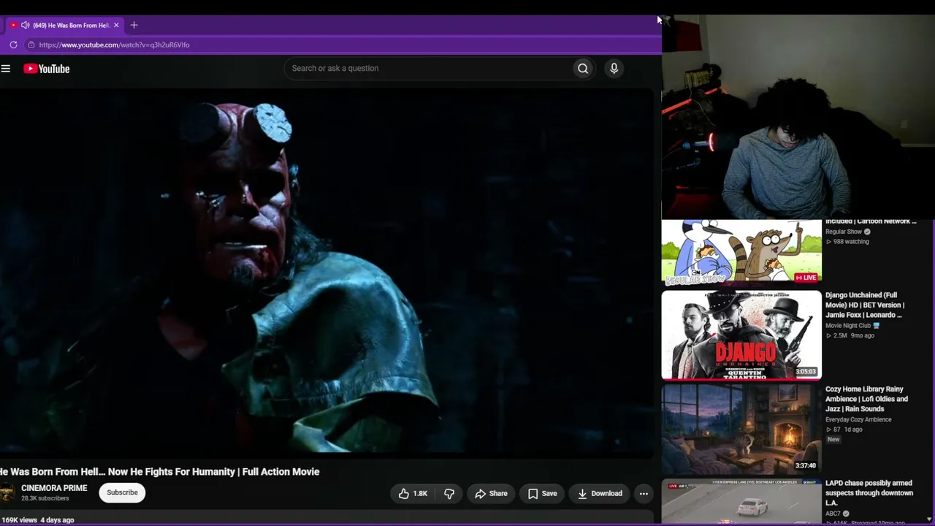Open a new browser tab with plus
Viewport: 935px width, 526px height.
point(134,25)
